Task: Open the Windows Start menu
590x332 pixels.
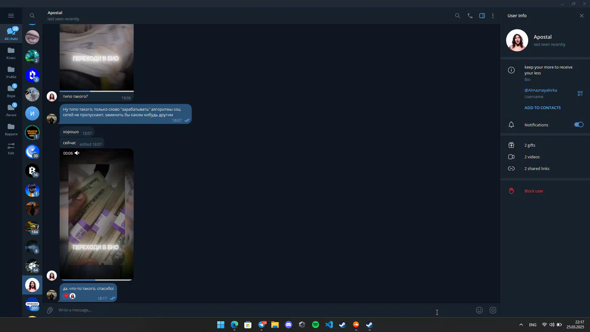Action: click(221, 325)
